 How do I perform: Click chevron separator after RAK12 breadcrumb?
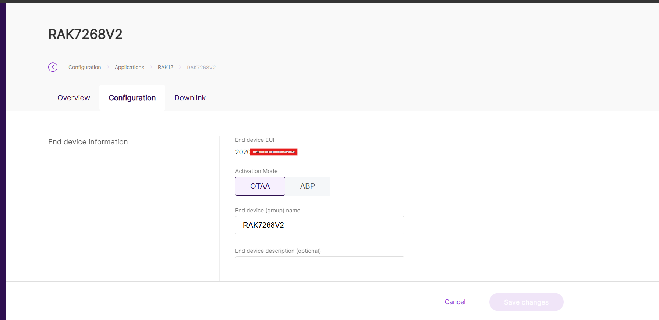180,67
